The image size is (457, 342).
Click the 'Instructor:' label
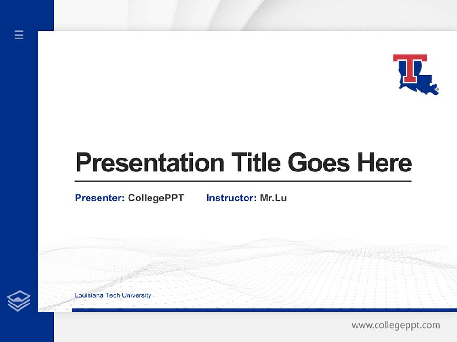pos(231,198)
